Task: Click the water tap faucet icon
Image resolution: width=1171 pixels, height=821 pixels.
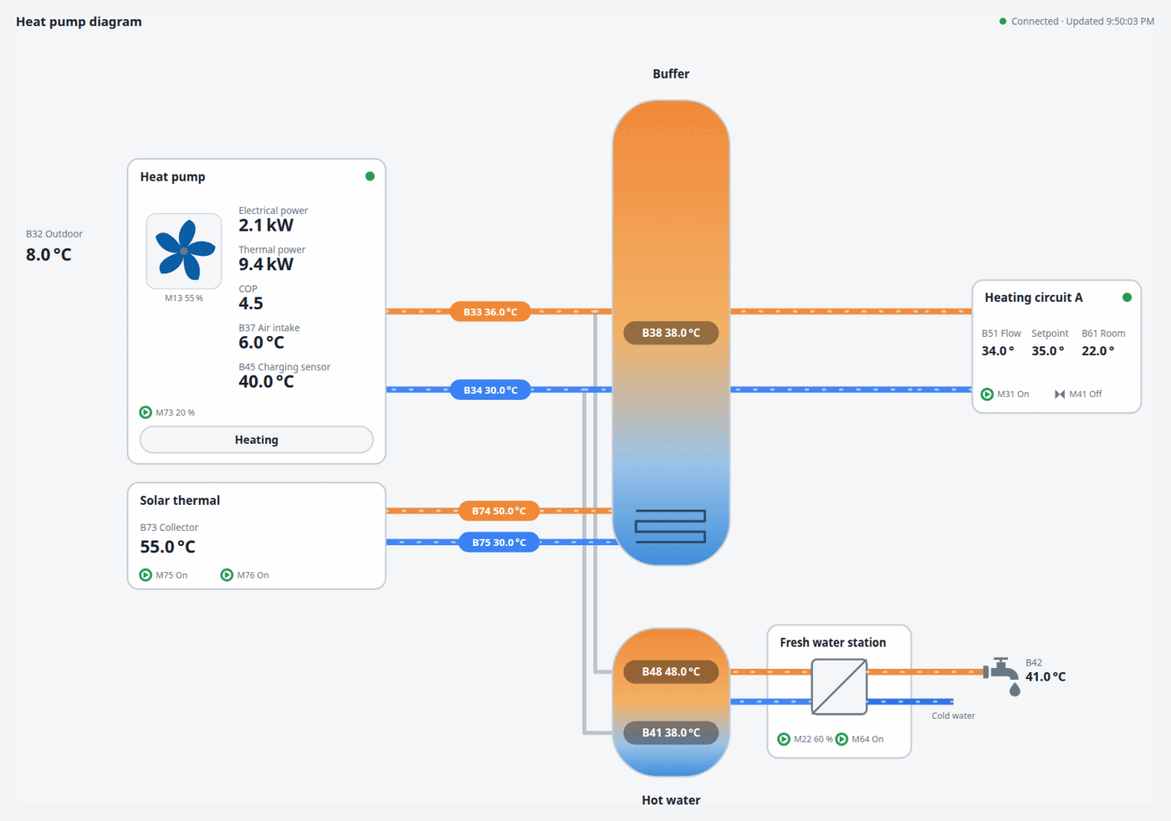Action: [x=1002, y=676]
